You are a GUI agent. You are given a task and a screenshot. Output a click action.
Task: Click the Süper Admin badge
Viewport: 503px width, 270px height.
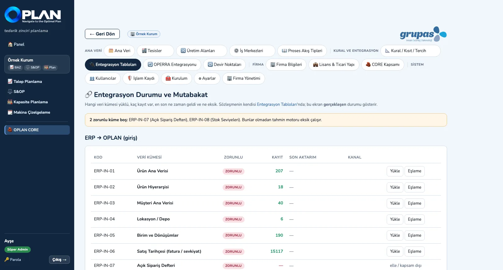coord(18,250)
